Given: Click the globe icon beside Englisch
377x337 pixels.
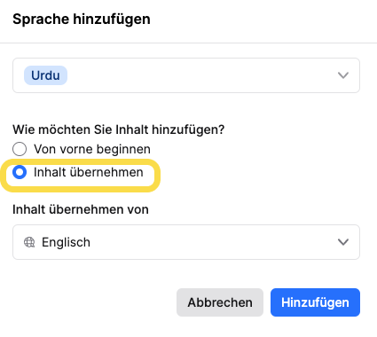Looking at the screenshot, I should pyautogui.click(x=29, y=242).
